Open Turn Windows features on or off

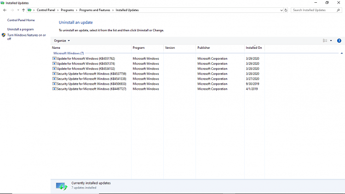27,37
